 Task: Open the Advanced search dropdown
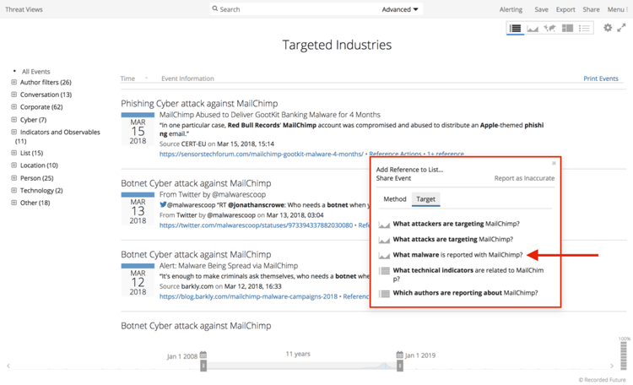tap(400, 9)
